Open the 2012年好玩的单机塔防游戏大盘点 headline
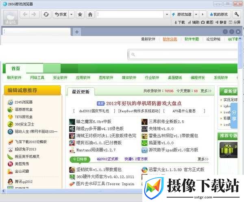The height and width of the screenshot is (202, 244). tap(144, 103)
